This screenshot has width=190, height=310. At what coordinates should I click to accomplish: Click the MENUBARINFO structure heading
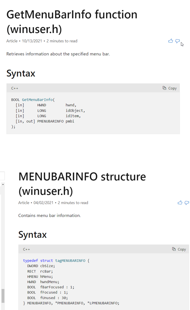click(82, 184)
